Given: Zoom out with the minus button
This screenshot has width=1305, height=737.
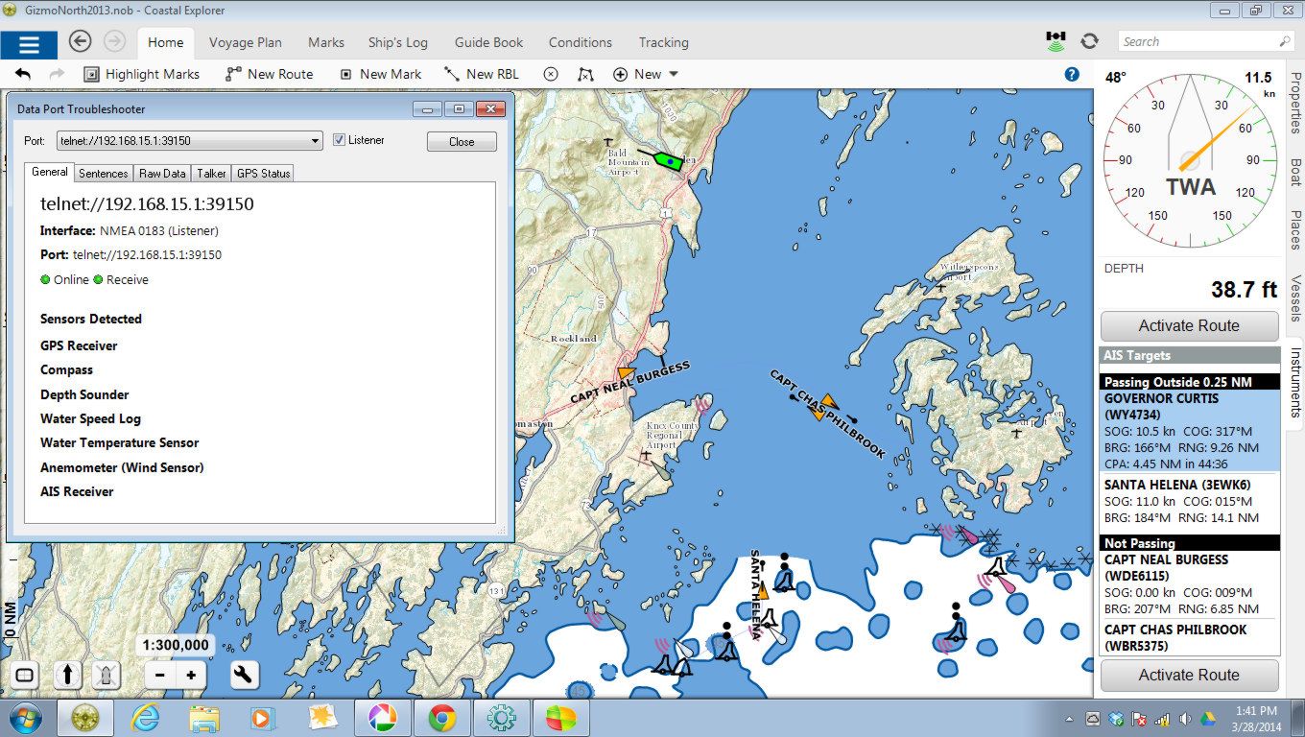Looking at the screenshot, I should 159,675.
